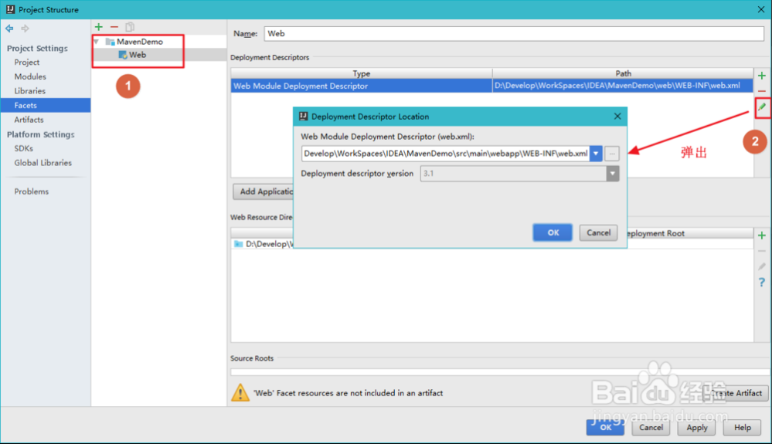Image resolution: width=772 pixels, height=444 pixels.
Task: Click the facet Name input field
Action: (x=514, y=33)
